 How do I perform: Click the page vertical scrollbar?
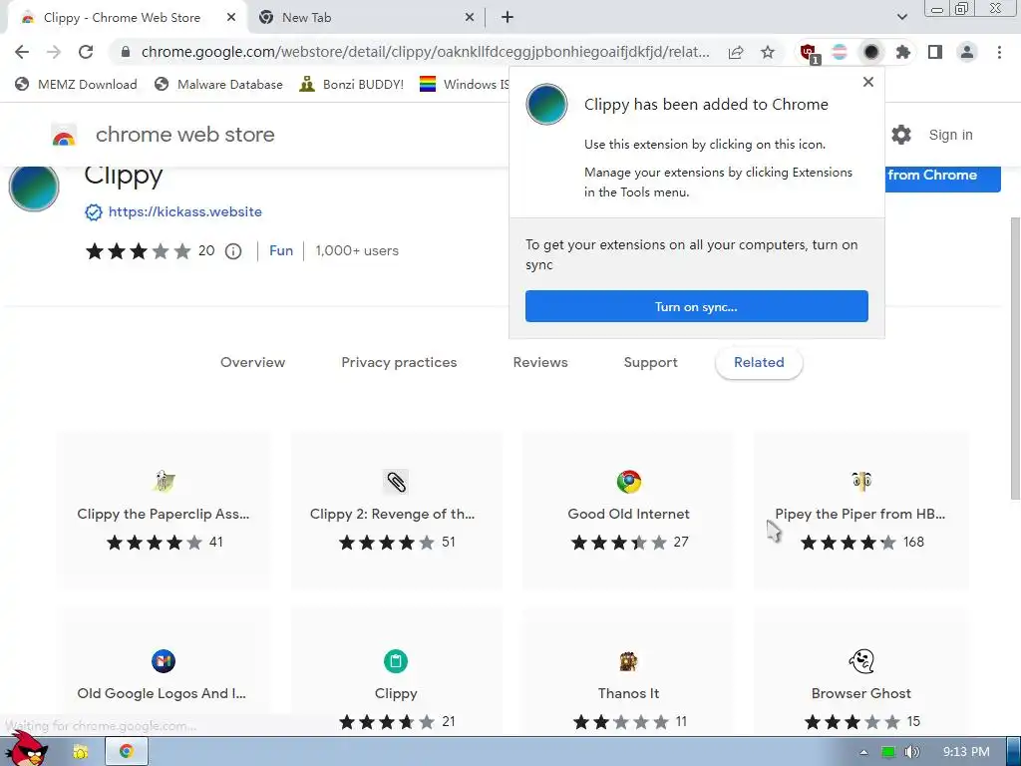(x=1014, y=358)
